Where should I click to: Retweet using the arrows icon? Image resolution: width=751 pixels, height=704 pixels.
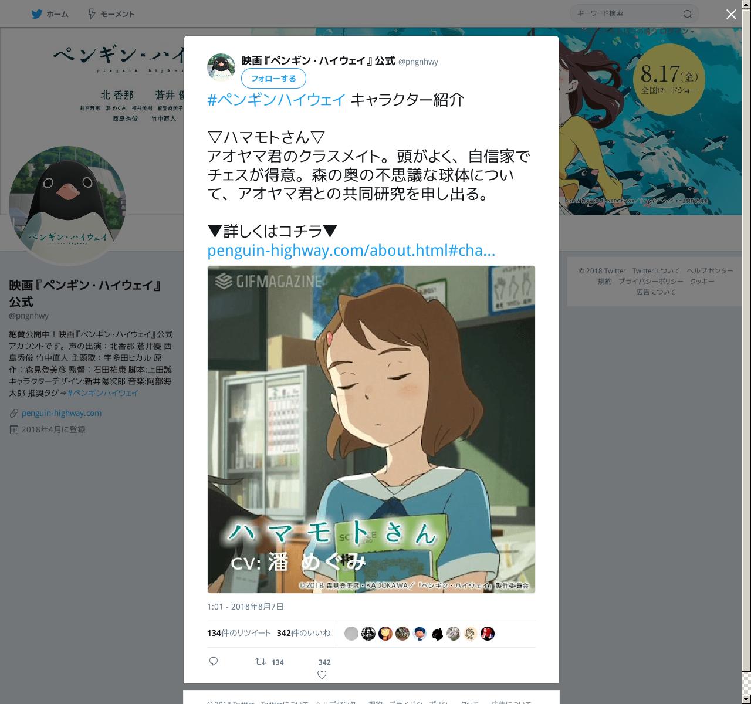[261, 661]
